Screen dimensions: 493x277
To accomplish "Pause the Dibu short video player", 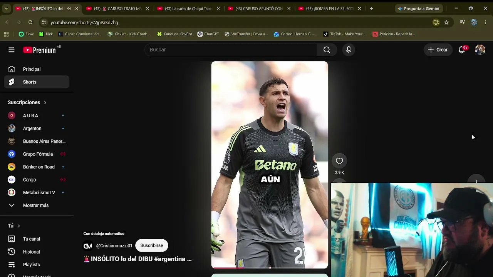I will click(x=270, y=165).
